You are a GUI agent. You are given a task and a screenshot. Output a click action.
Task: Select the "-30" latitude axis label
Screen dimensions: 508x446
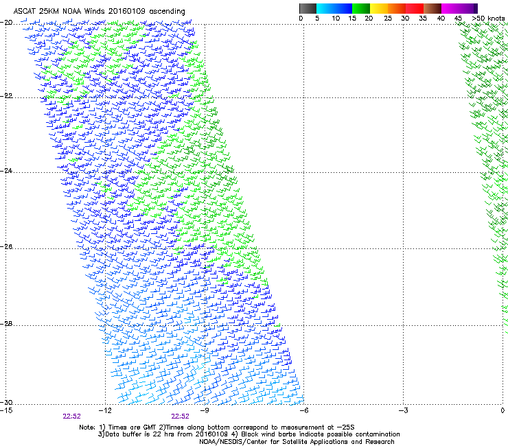tap(6, 402)
